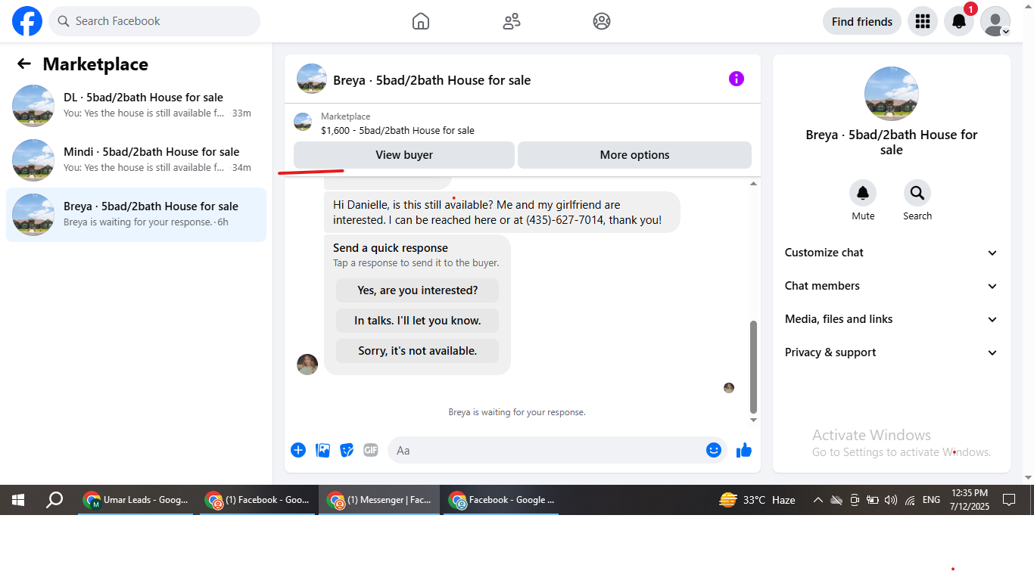The image size is (1034, 571).
Task: Attach a photo with image icon
Action: pyautogui.click(x=322, y=450)
